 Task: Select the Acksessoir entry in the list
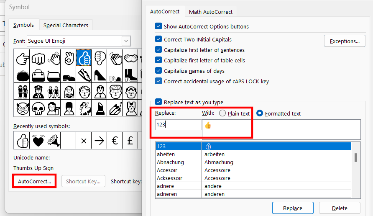(x=253, y=178)
